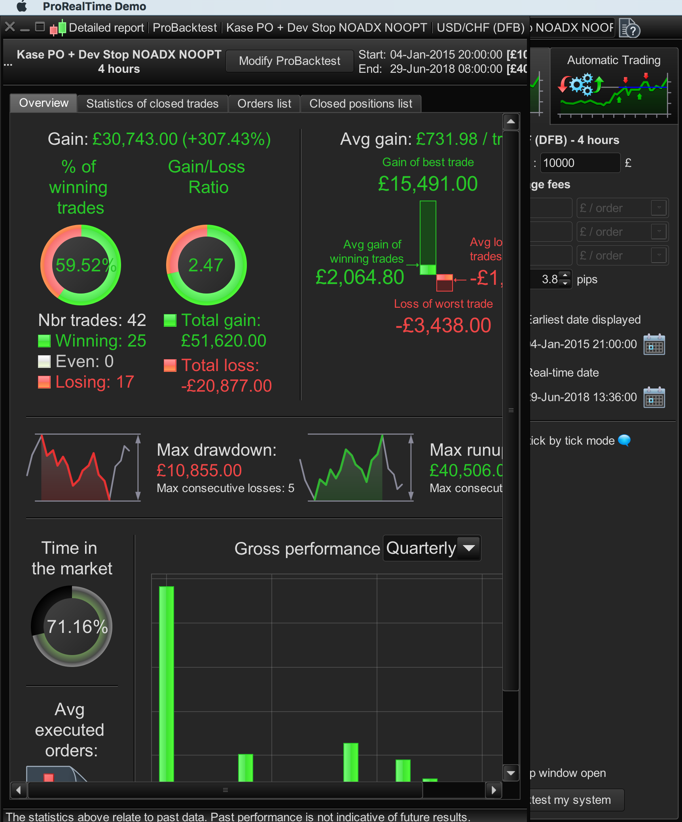682x822 pixels.
Task: Click the 59.52% winning trades donut chart
Action: [81, 265]
